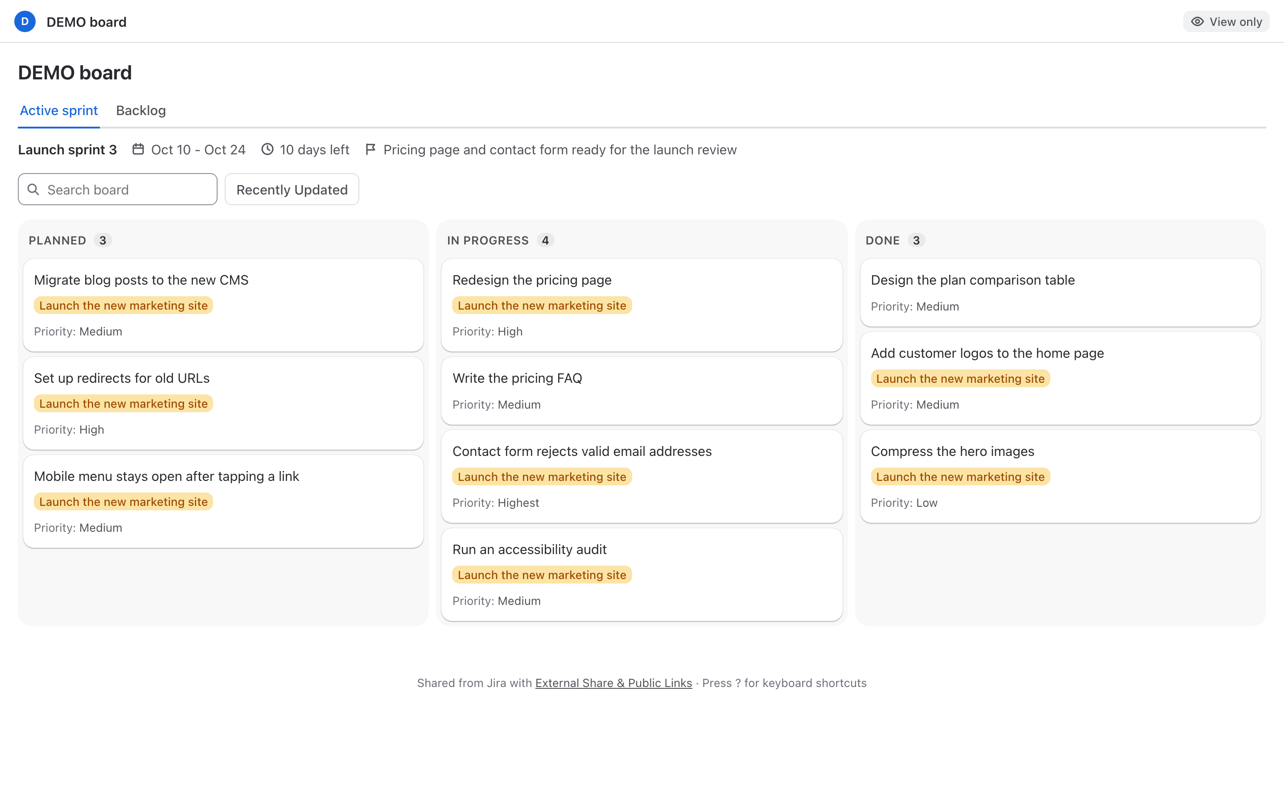Click the View only label

pyautogui.click(x=1236, y=22)
